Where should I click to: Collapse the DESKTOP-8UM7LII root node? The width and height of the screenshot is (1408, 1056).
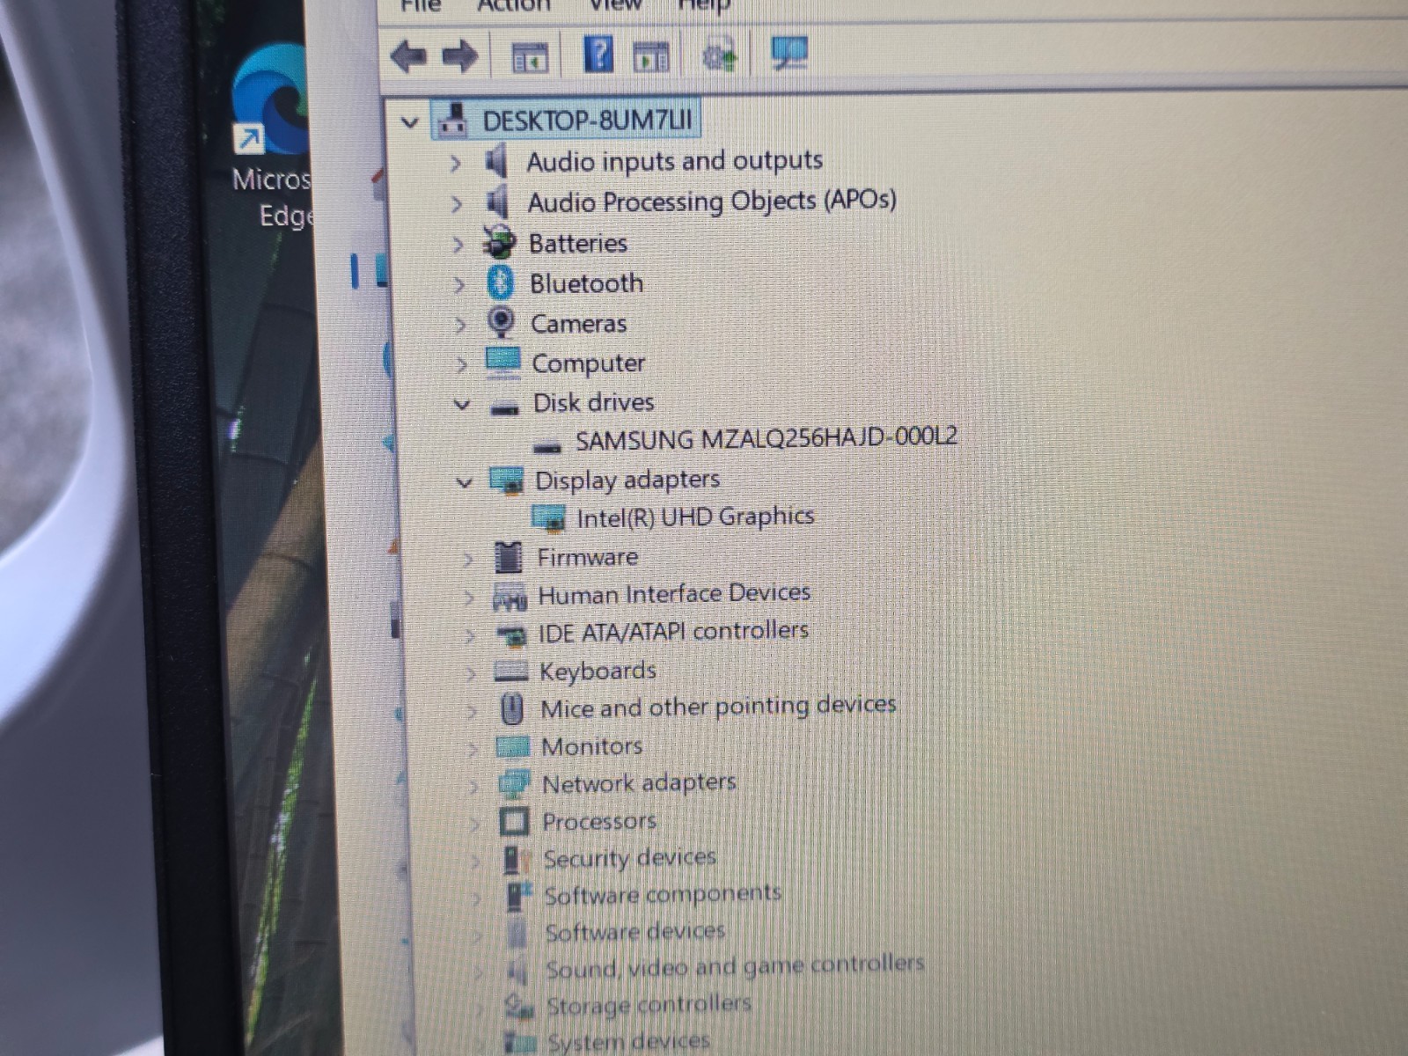(409, 121)
